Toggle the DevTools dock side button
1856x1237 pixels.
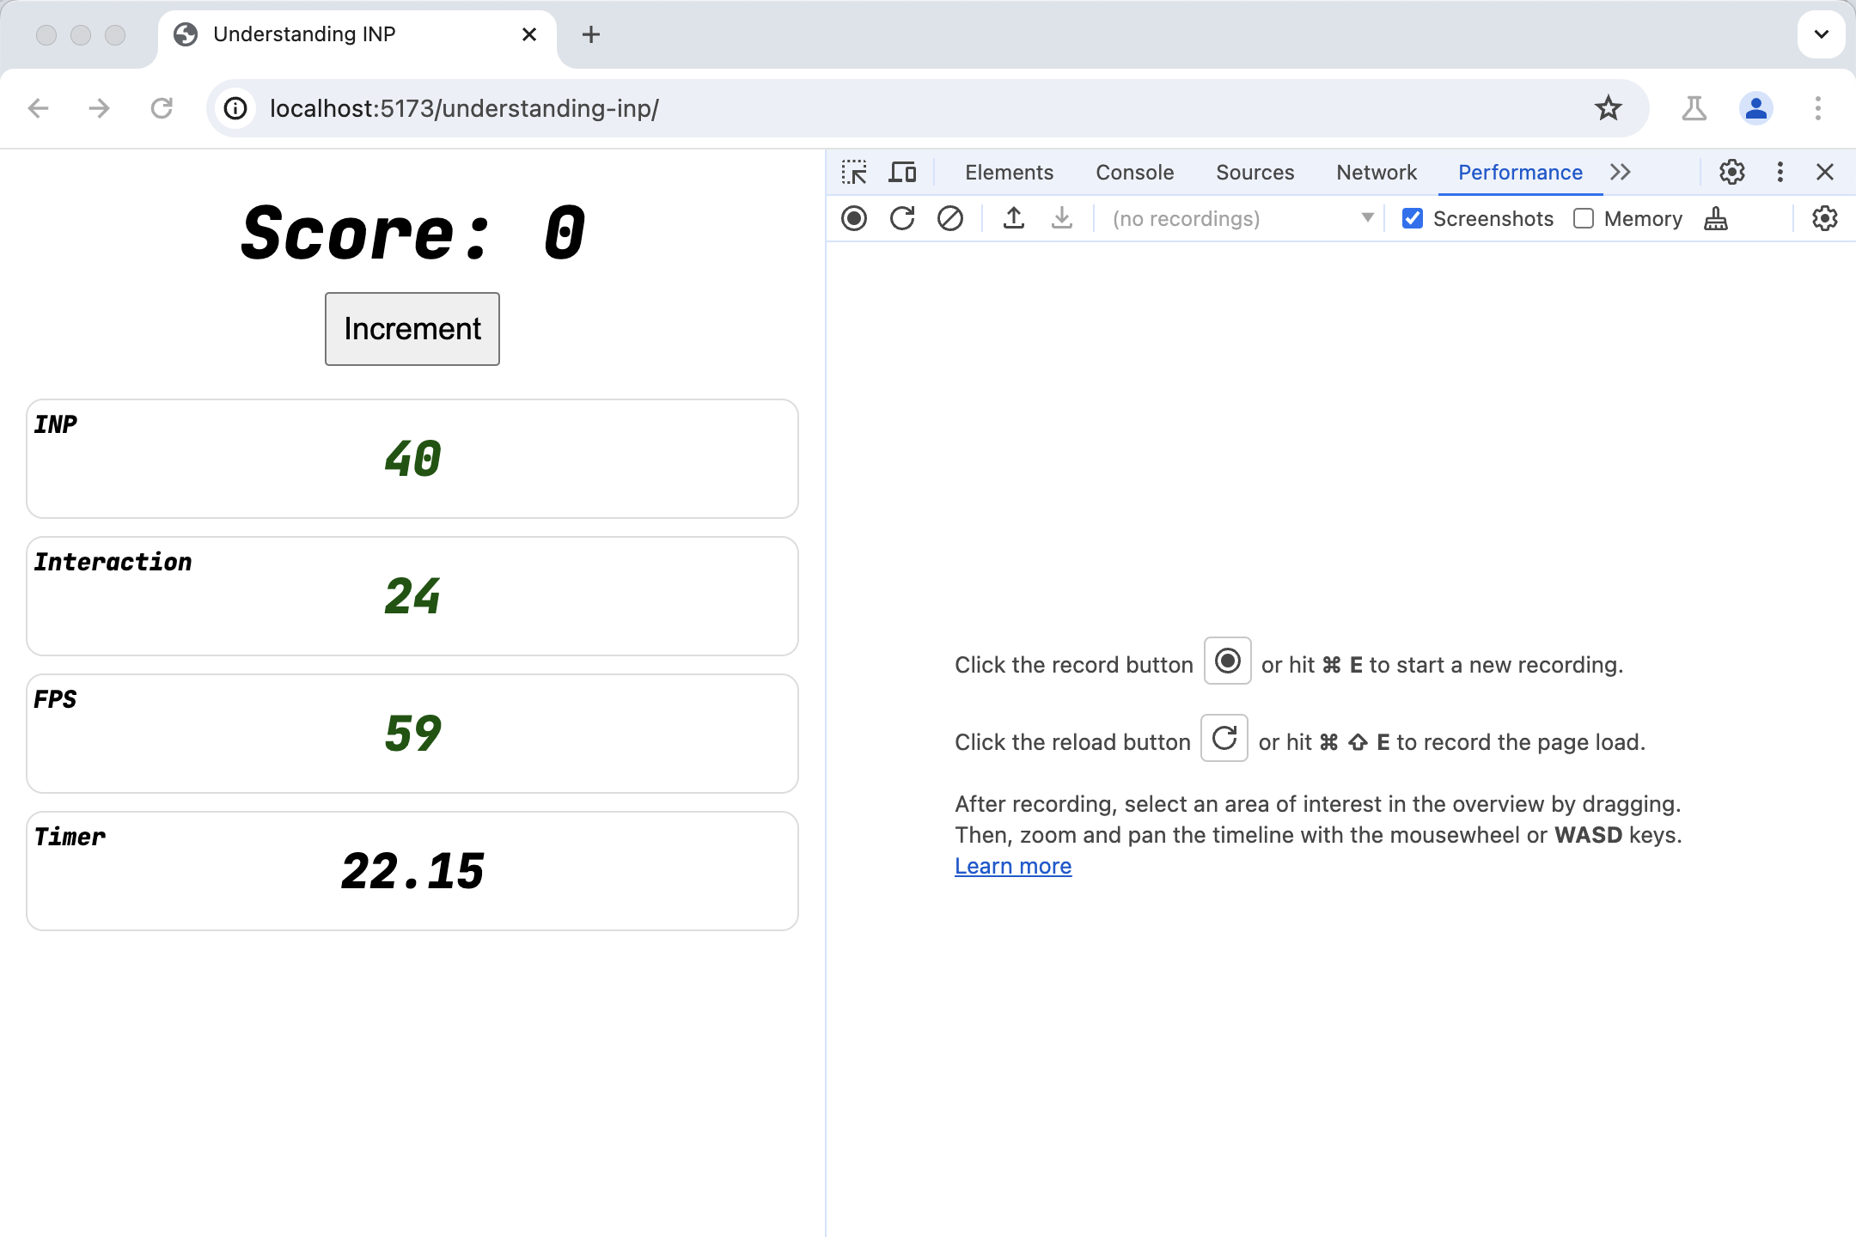click(1780, 171)
